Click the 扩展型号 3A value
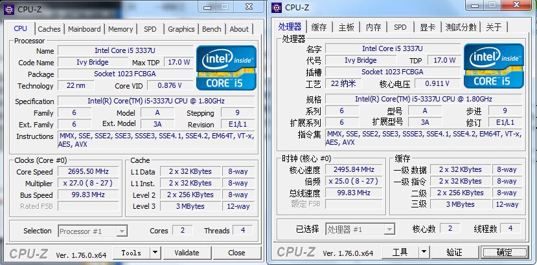Viewport: 537px width, 265px height. tap(425, 122)
